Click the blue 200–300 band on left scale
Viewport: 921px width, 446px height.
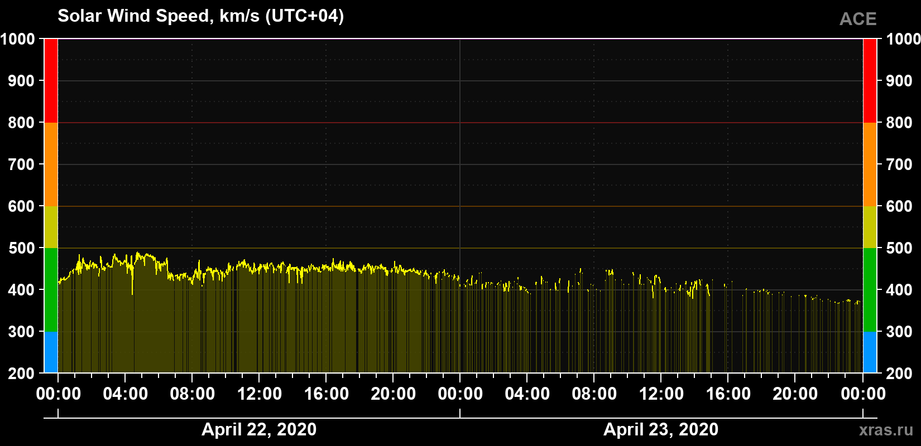point(51,352)
